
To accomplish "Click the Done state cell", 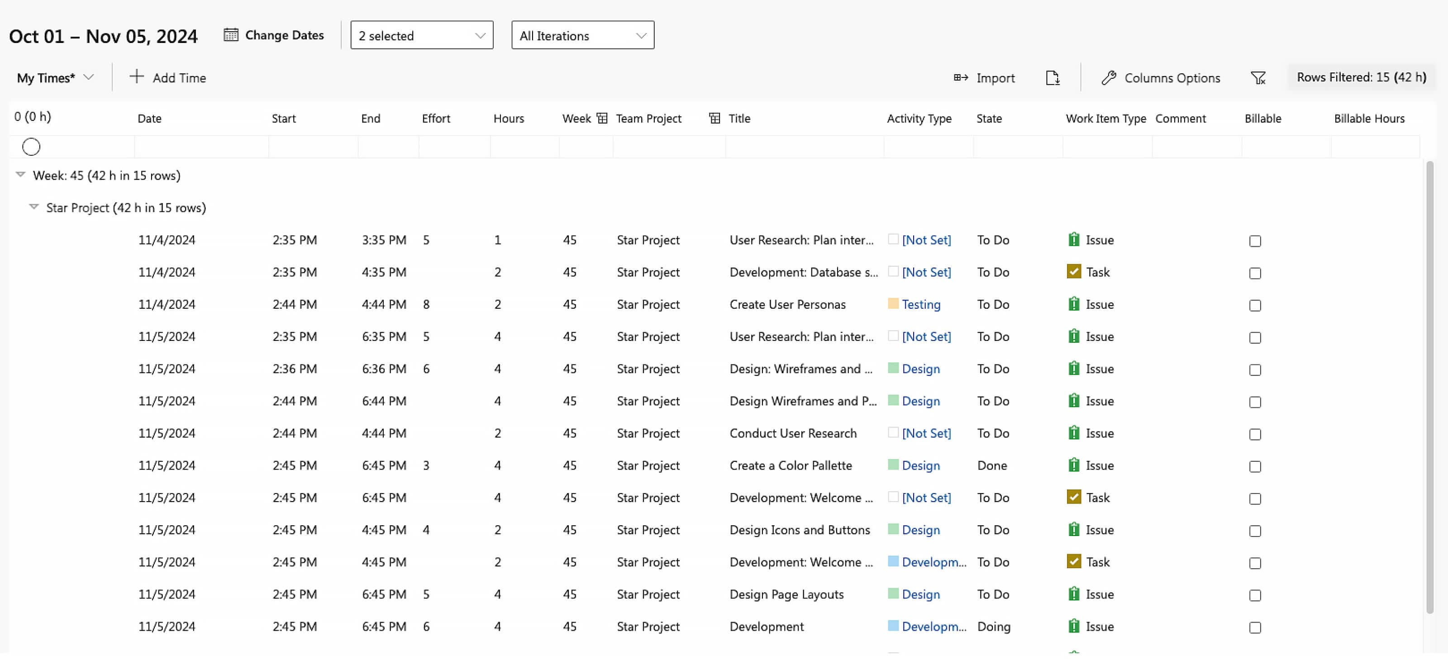I will click(991, 465).
